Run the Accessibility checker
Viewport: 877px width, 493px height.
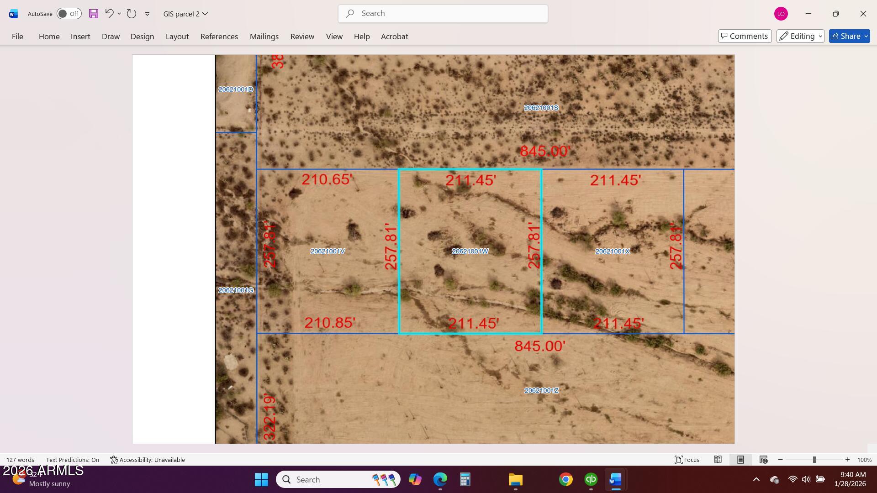pyautogui.click(x=148, y=460)
